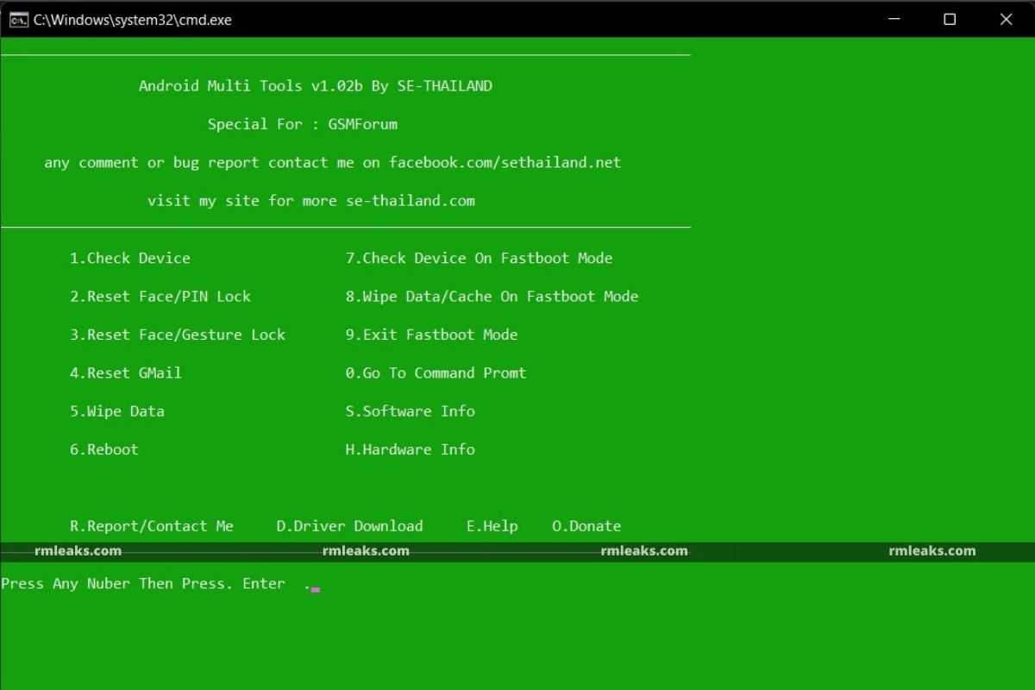Click the cmd.exe icon in title bar

pos(18,19)
